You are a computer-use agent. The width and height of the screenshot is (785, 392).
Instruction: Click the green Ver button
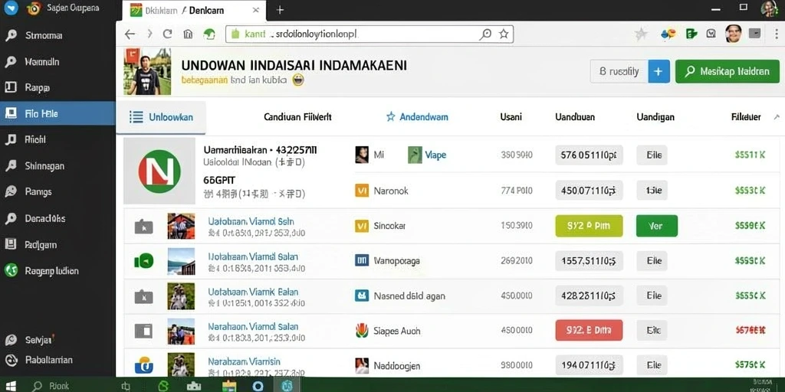(657, 226)
